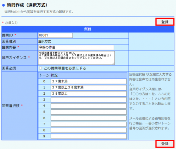Click empty 状況 field for tone 5
The image size is (176, 149).
click(x=89, y=112)
